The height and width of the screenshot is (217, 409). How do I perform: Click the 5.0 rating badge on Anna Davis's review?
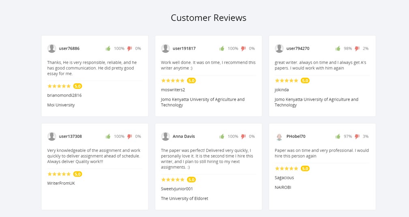coord(191,179)
